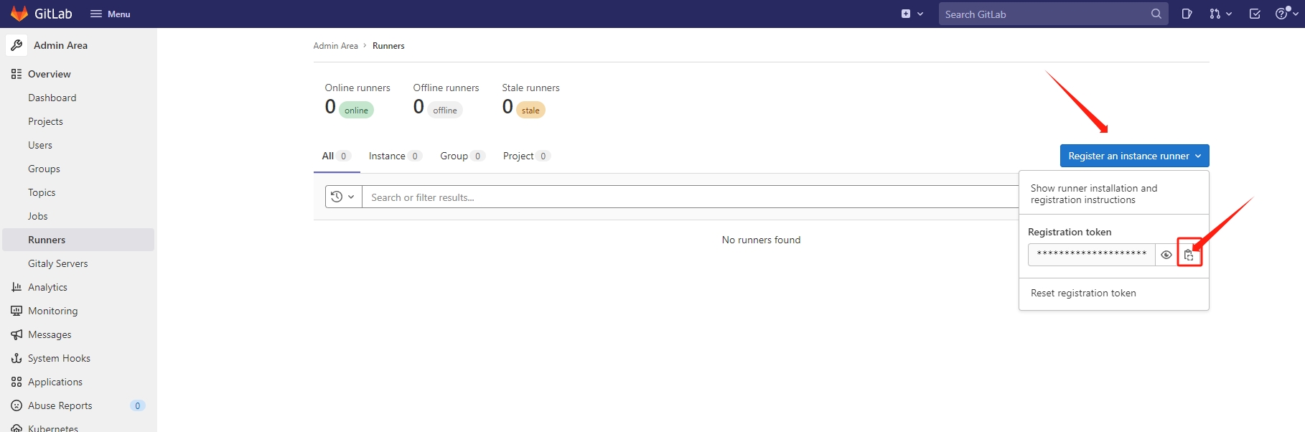Image resolution: width=1305 pixels, height=432 pixels.
Task: Open the Issues icon in top bar
Action: pyautogui.click(x=1187, y=14)
